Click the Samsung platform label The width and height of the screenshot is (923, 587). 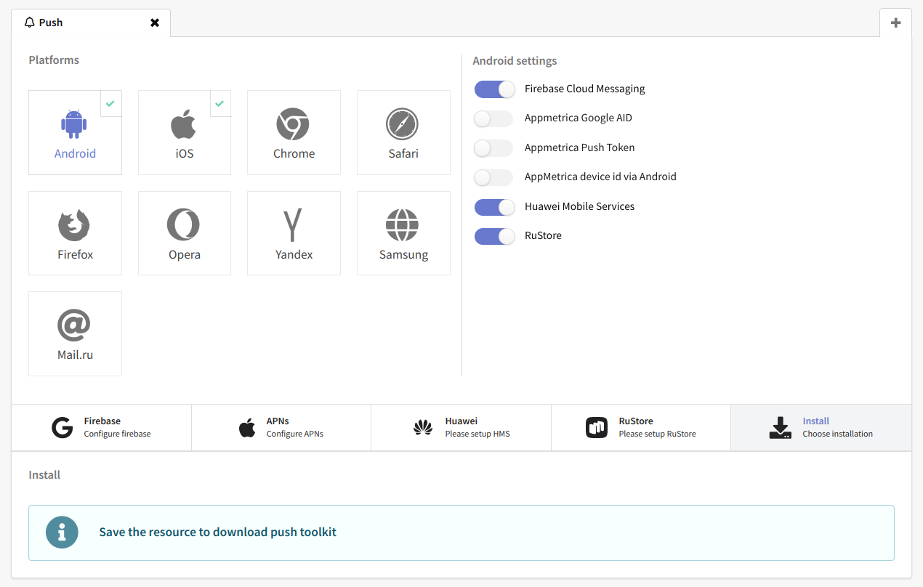(403, 255)
